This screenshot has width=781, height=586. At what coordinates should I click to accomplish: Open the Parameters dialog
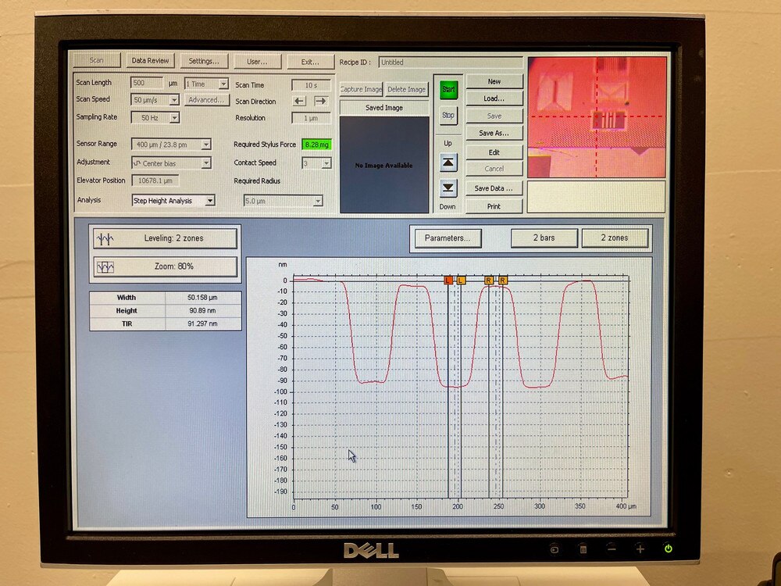click(447, 238)
